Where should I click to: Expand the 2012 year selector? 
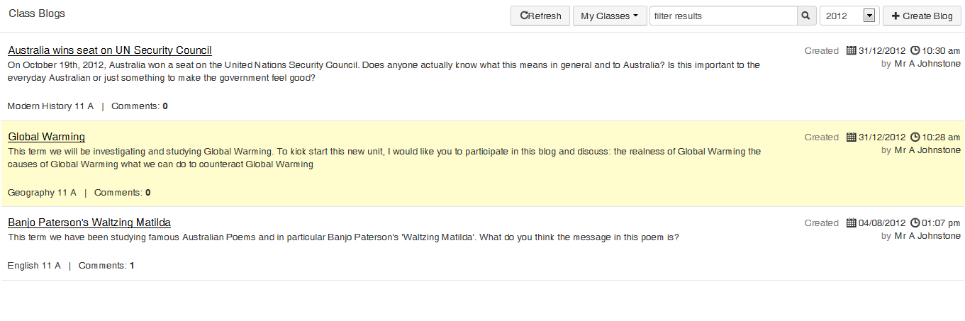[869, 16]
